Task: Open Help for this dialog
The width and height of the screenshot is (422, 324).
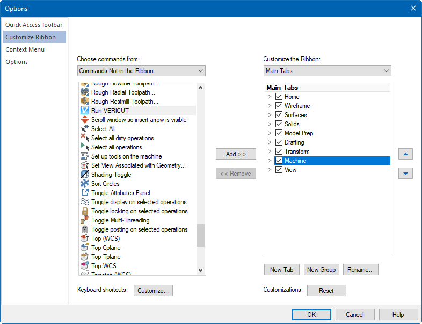Action: (x=398, y=314)
